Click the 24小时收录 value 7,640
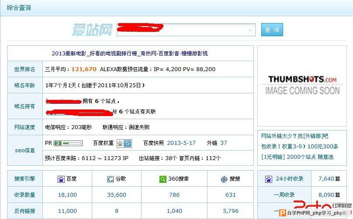This screenshot has width=353, height=219. (x=326, y=179)
